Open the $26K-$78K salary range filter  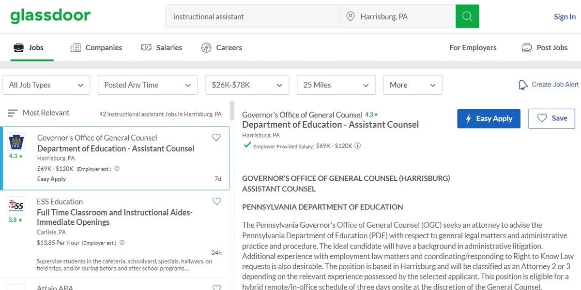point(247,85)
